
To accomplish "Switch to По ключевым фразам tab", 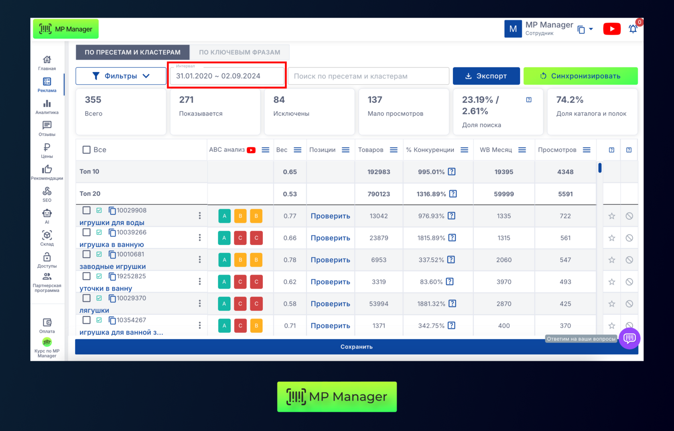I will point(240,52).
